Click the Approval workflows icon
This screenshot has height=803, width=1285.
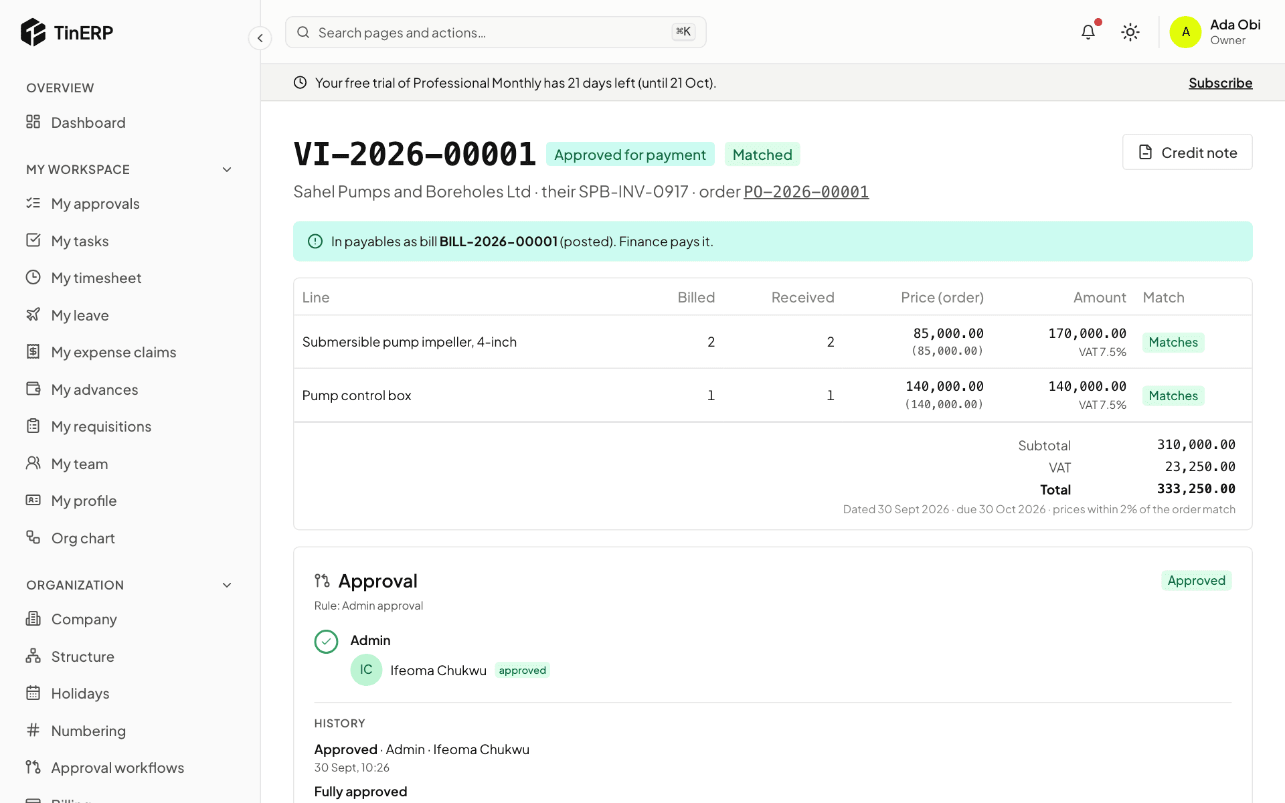(x=33, y=767)
